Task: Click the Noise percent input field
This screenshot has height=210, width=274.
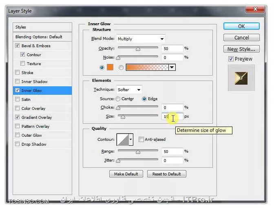Action: tap(172, 57)
